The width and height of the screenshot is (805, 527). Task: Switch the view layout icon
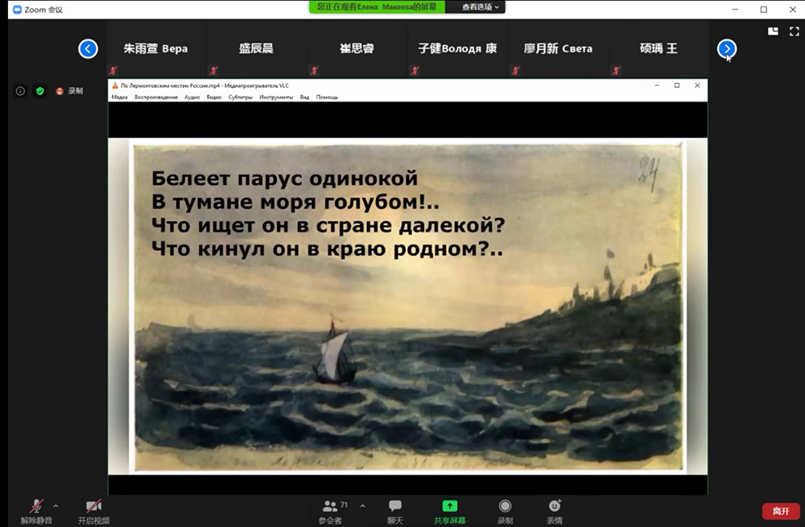773,31
